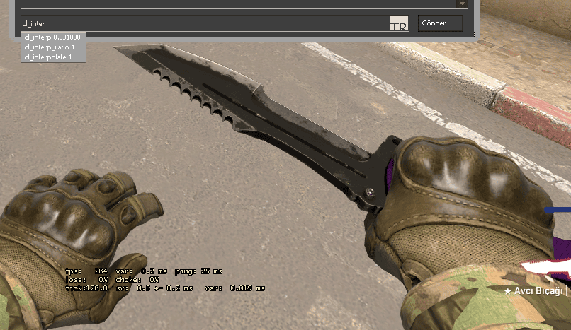Viewport: 571px width, 330px height.
Task: Pick the cl_interpolate 1 autocomplete entry
Action: click(x=47, y=56)
